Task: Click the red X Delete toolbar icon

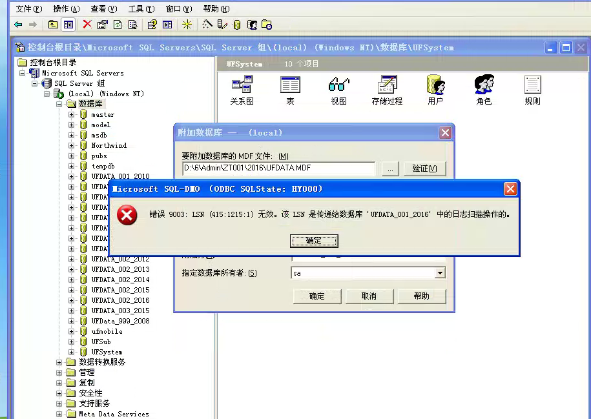Action: point(87,25)
